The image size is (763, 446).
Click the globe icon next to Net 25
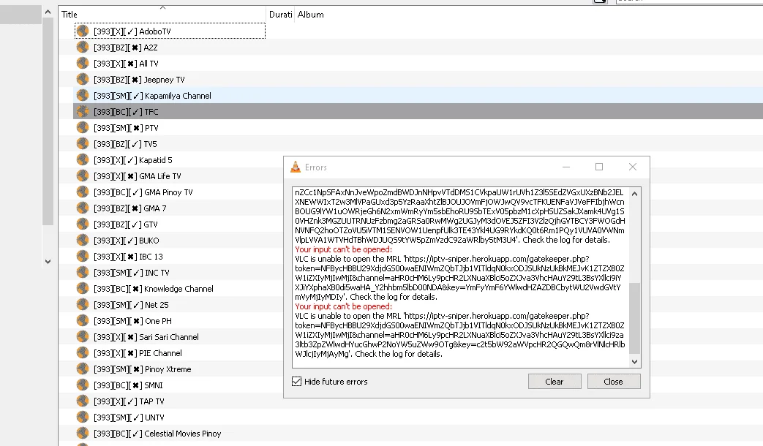pyautogui.click(x=83, y=304)
